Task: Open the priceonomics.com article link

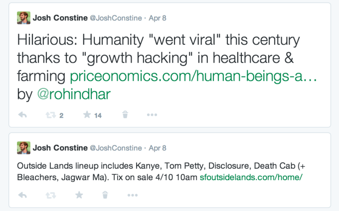Action: pyautogui.click(x=193, y=76)
